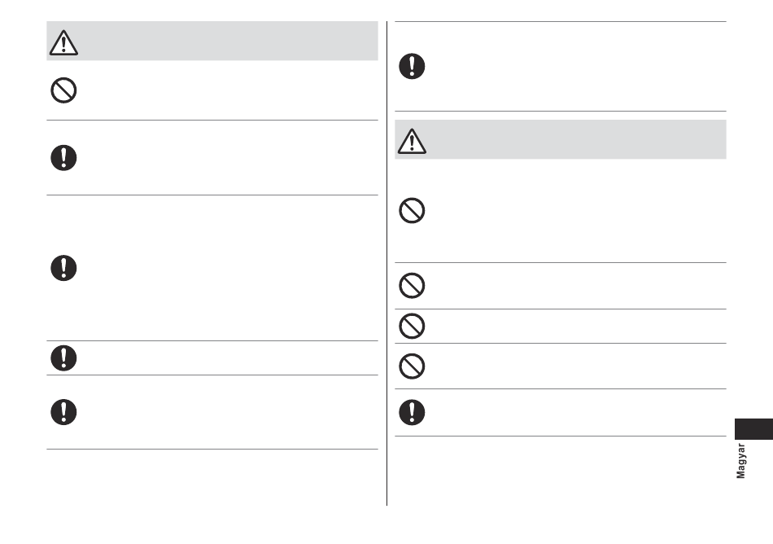
Task: Click the gray header banner in the right column
Action: click(x=561, y=139)
